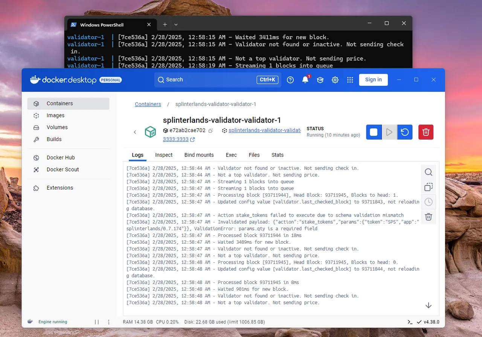Open a new PowerShell tab with plus
The width and height of the screenshot is (482, 337).
coord(165,24)
